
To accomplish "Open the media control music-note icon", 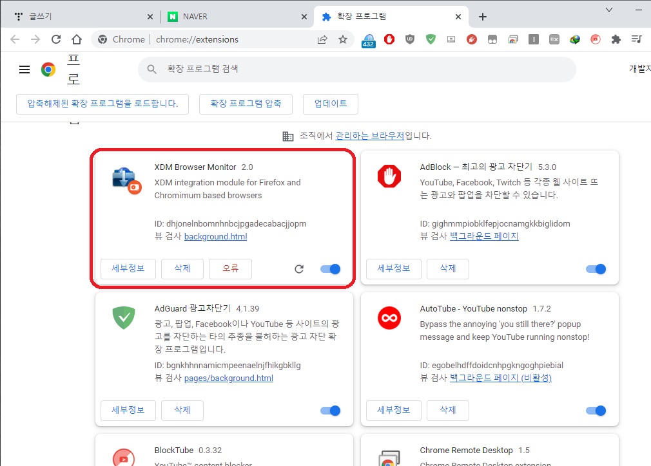I will (x=636, y=39).
